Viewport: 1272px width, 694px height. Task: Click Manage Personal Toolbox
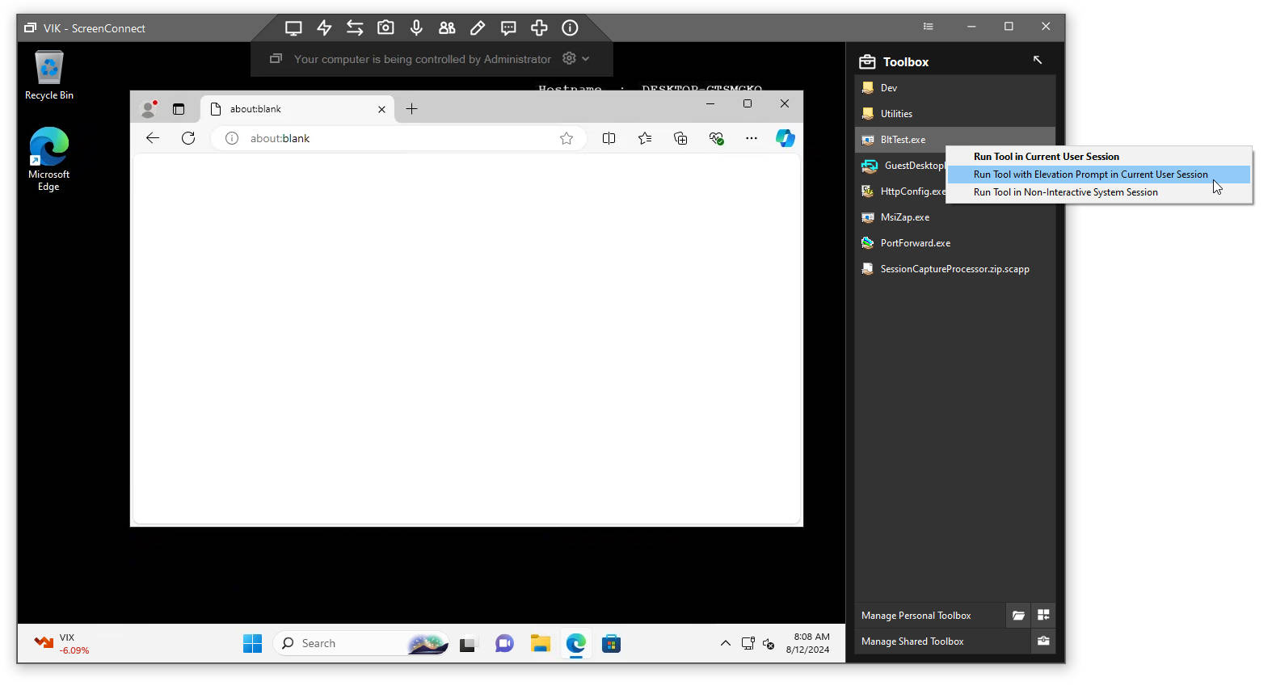pyautogui.click(x=916, y=616)
